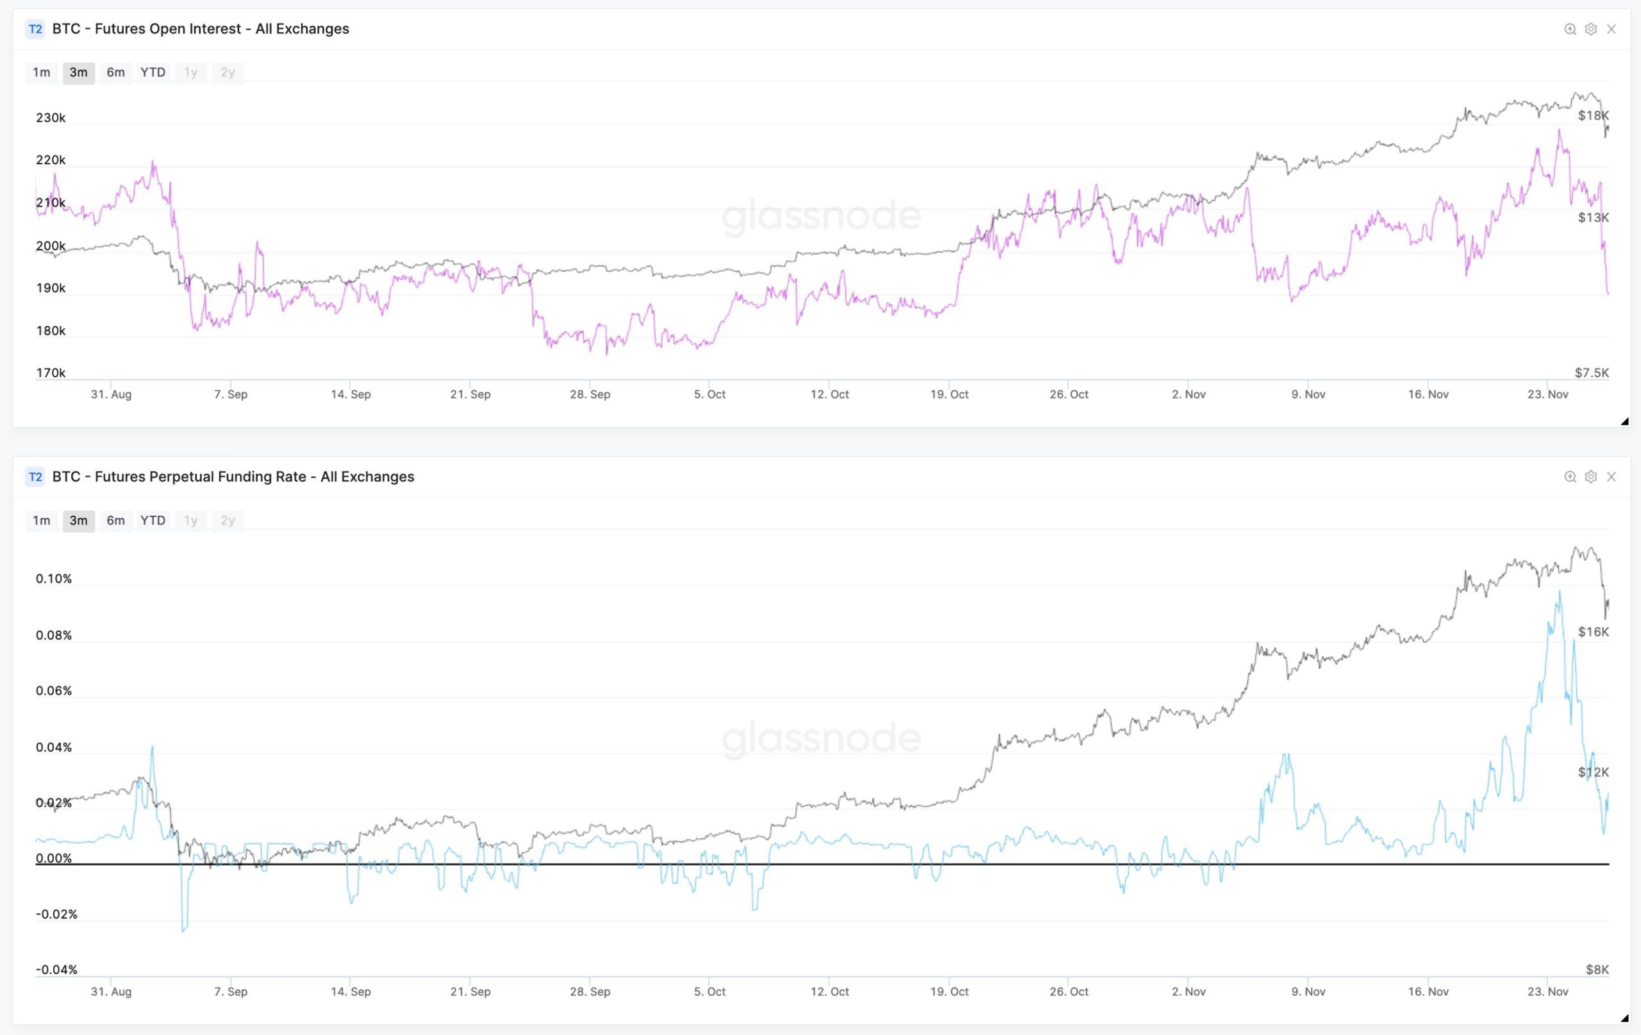Screen dimensions: 1641x1035
Task: Choose 2y range on Funding Rate chart
Action: [228, 520]
